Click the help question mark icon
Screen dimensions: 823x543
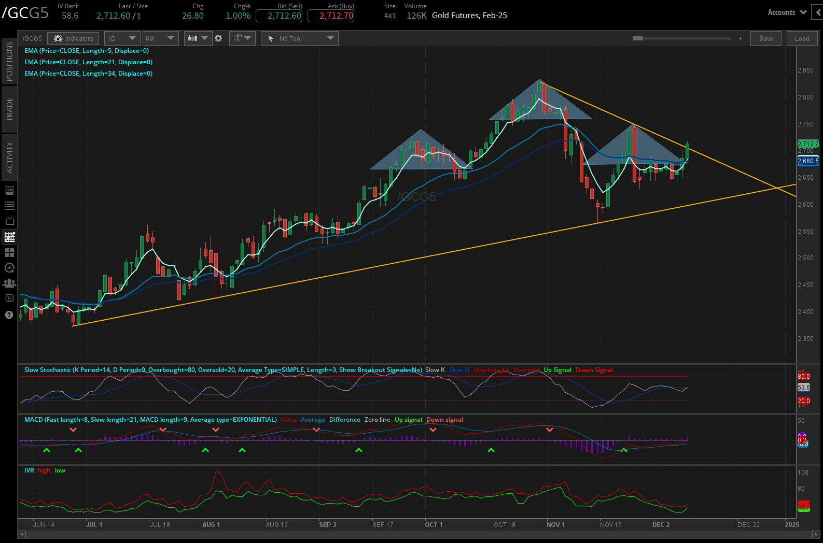[9, 315]
